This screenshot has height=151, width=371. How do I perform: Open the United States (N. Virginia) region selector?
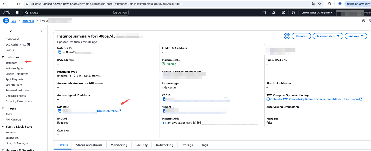[x=317, y=12]
